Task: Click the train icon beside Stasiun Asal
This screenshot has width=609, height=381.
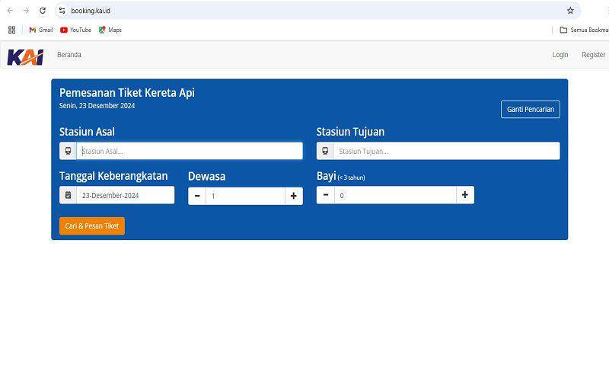Action: pos(68,151)
